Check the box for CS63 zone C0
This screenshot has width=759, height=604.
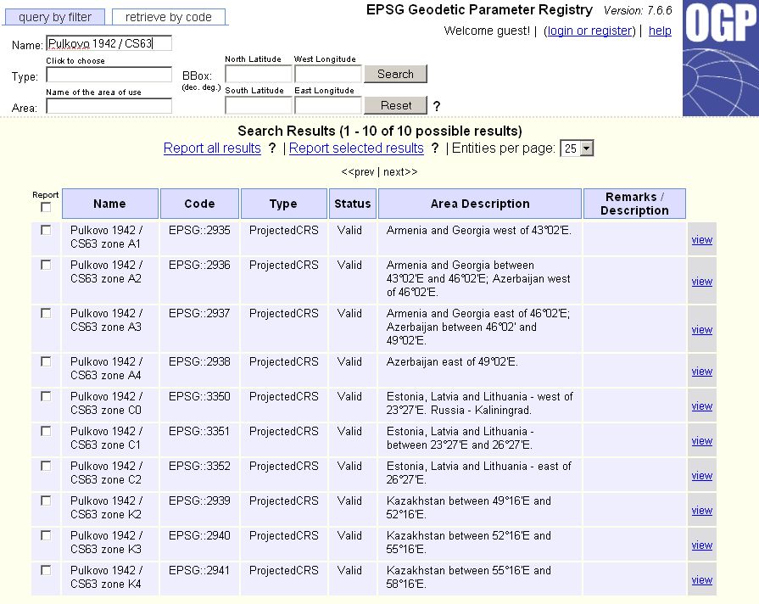46,397
